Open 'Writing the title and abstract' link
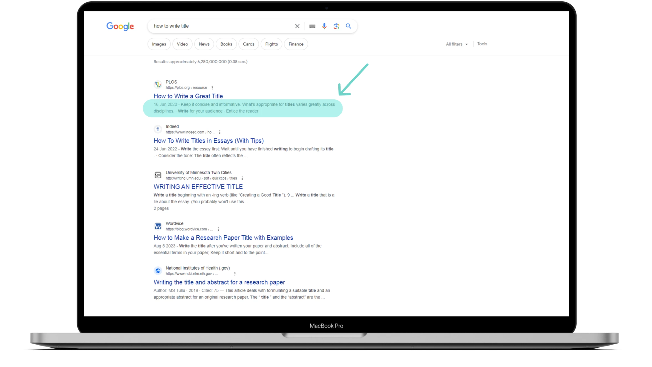Screen dimensions: 652x367 219,282
